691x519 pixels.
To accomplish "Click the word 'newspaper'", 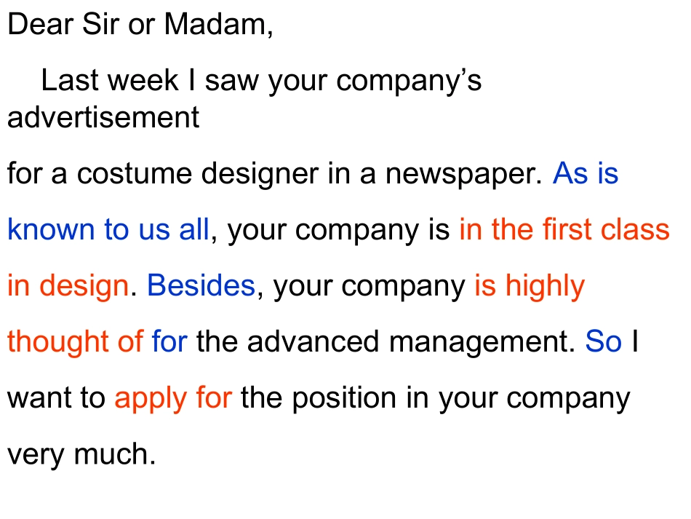I will pyautogui.click(x=464, y=175).
